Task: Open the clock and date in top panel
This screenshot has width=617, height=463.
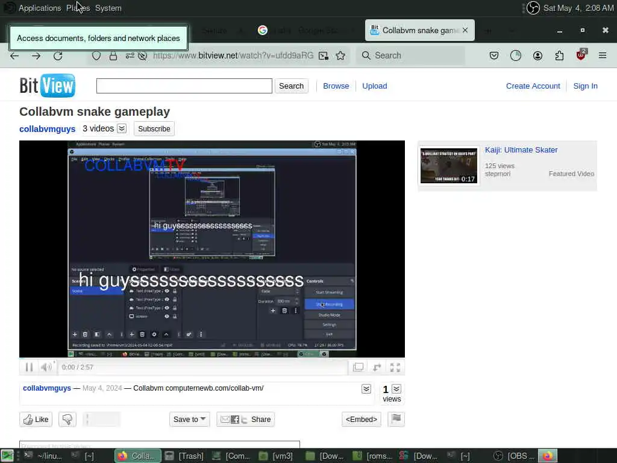Action: pos(578,8)
